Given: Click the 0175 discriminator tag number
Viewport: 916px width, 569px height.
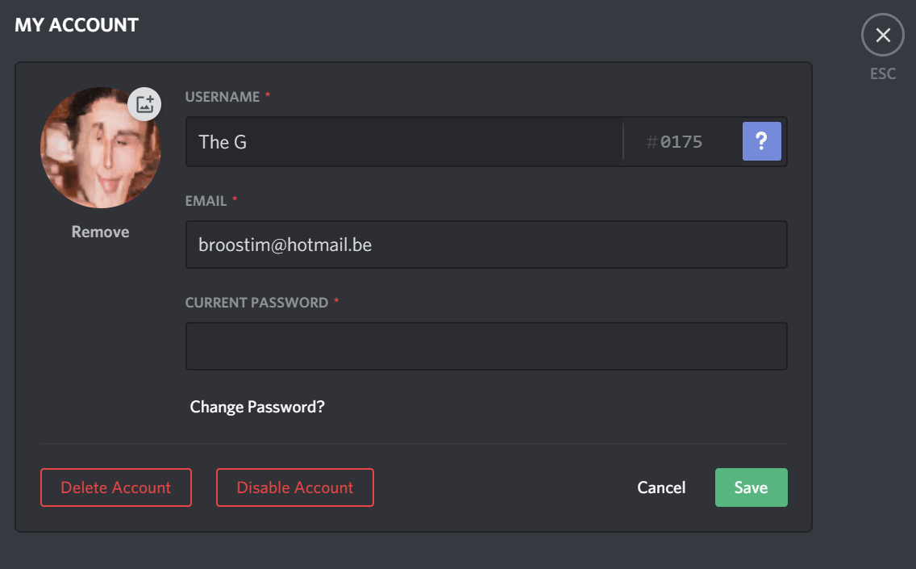Looking at the screenshot, I should point(681,143).
